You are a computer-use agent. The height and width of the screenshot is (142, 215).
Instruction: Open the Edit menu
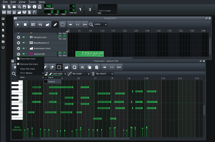[13, 2]
